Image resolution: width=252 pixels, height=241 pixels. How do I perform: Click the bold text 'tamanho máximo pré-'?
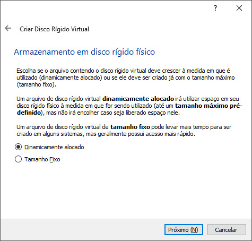[208, 106]
